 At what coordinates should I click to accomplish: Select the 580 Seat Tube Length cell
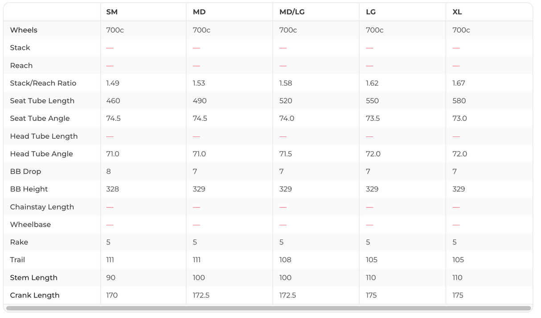459,101
